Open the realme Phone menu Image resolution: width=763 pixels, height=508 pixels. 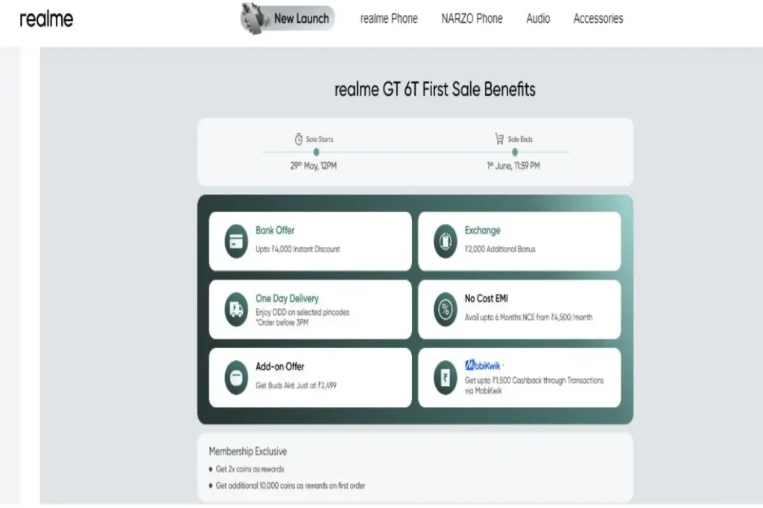(x=389, y=19)
